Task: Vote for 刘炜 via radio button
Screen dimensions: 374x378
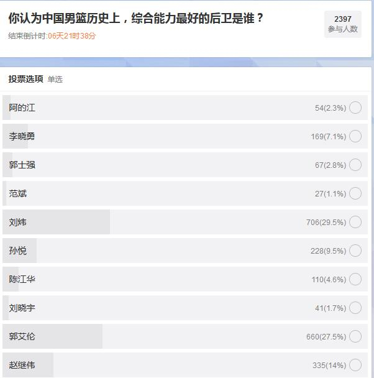Action: coord(355,222)
